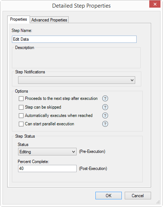This screenshot has height=207, width=163.
Task: Click the (Post-Execution) label
Action: coord(93,169)
